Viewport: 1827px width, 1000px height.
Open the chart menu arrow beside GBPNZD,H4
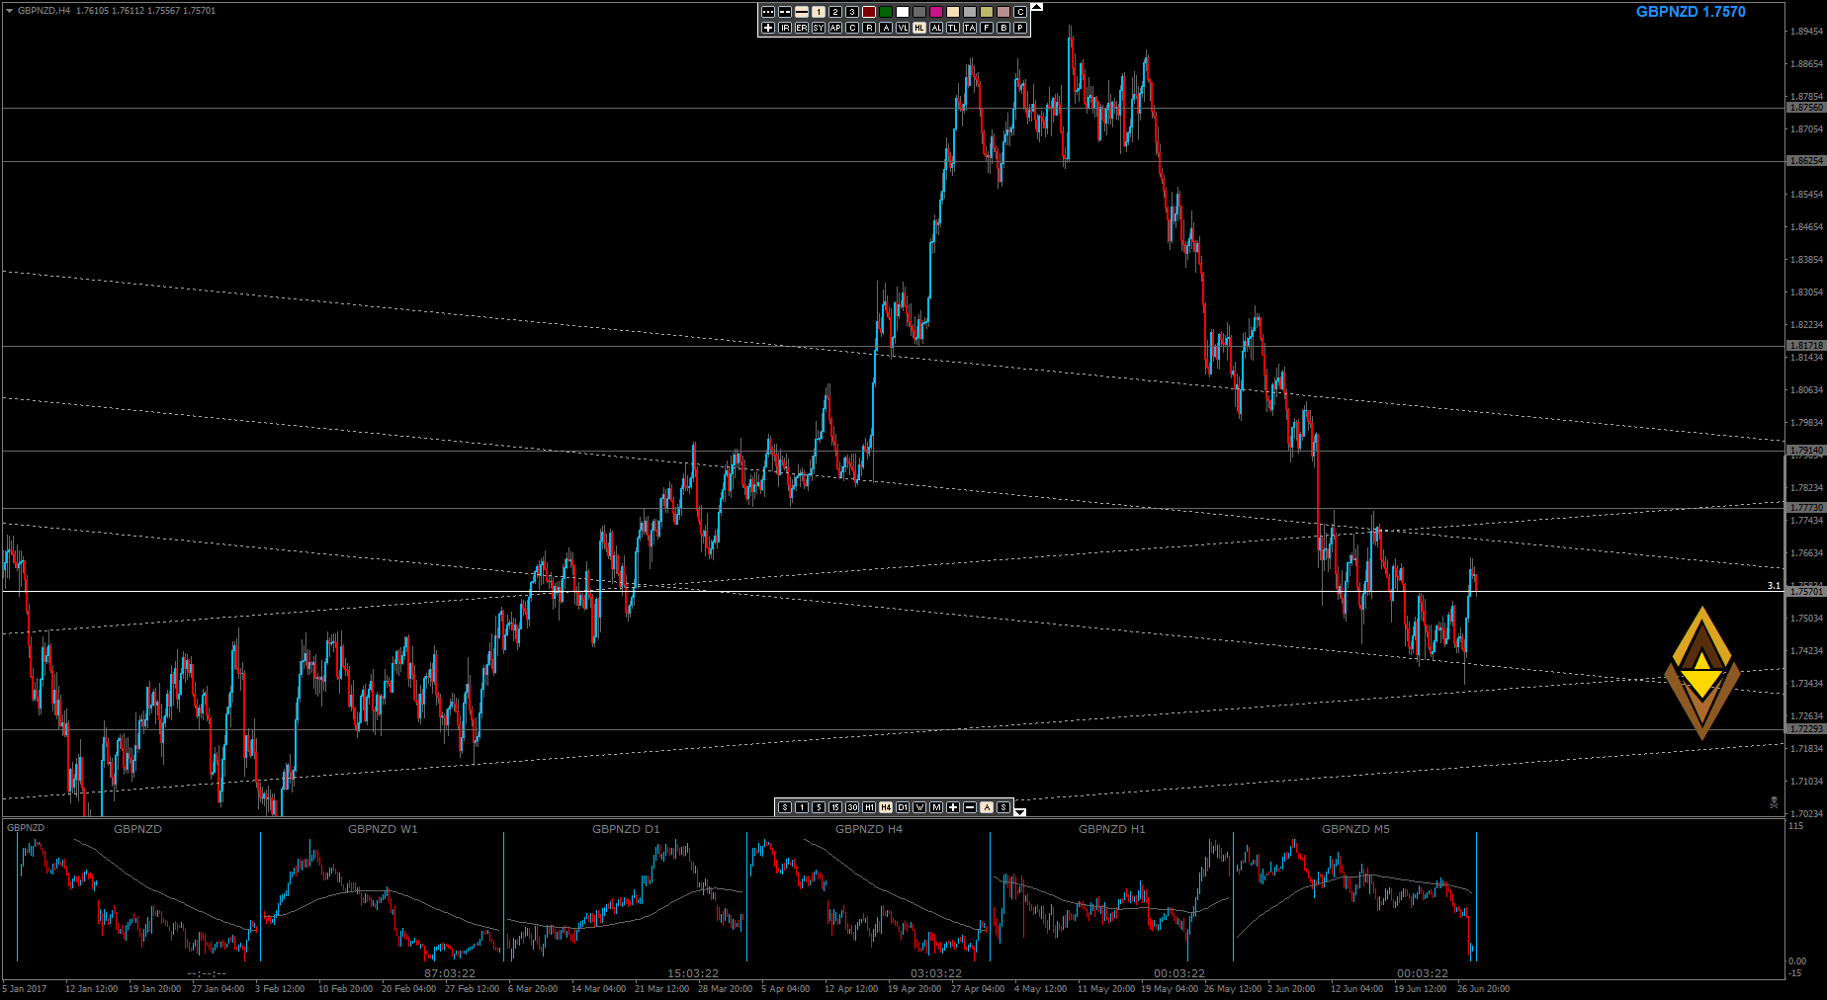9,11
